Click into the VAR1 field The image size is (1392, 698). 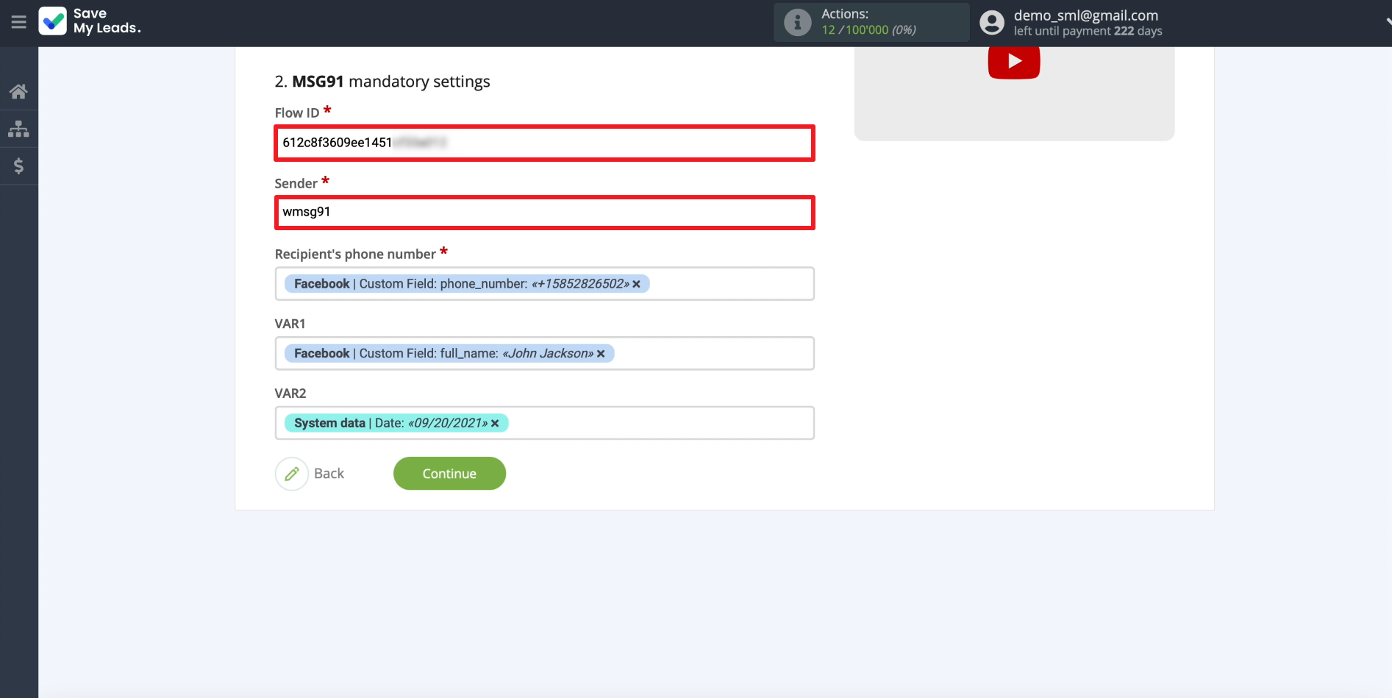coord(545,354)
